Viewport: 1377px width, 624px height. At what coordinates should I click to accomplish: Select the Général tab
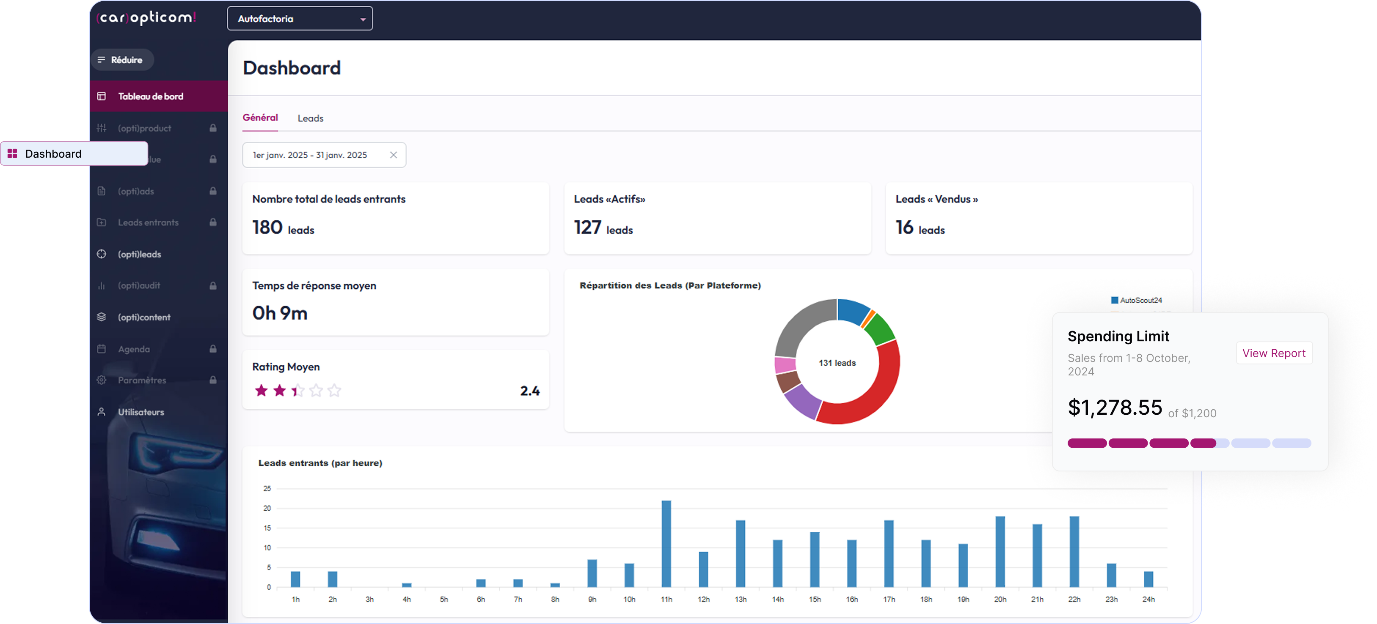[260, 117]
